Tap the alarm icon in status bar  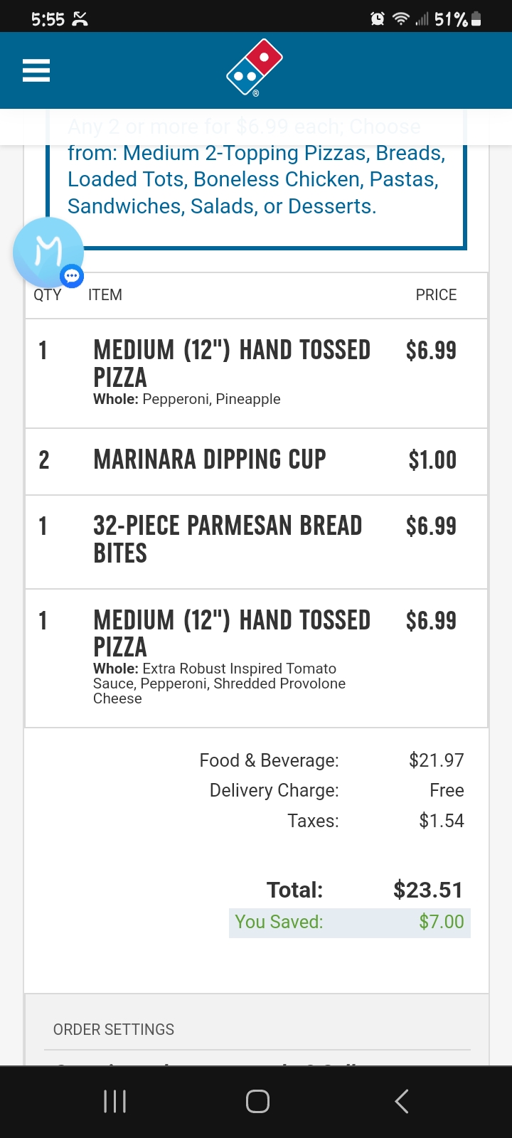(x=378, y=19)
